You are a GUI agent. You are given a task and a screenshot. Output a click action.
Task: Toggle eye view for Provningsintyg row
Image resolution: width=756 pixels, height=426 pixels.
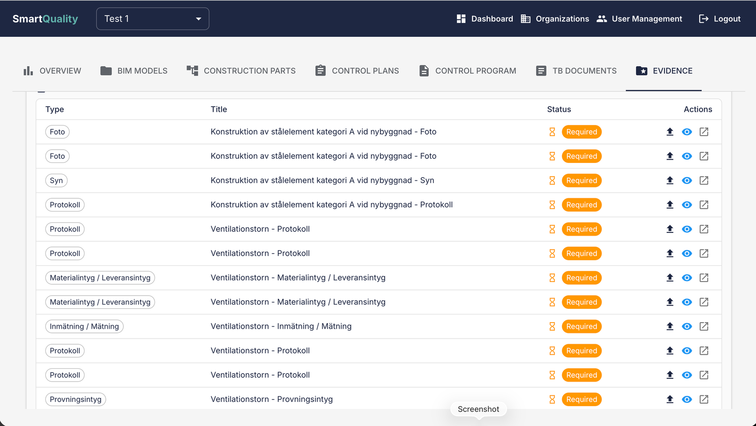coord(687,399)
